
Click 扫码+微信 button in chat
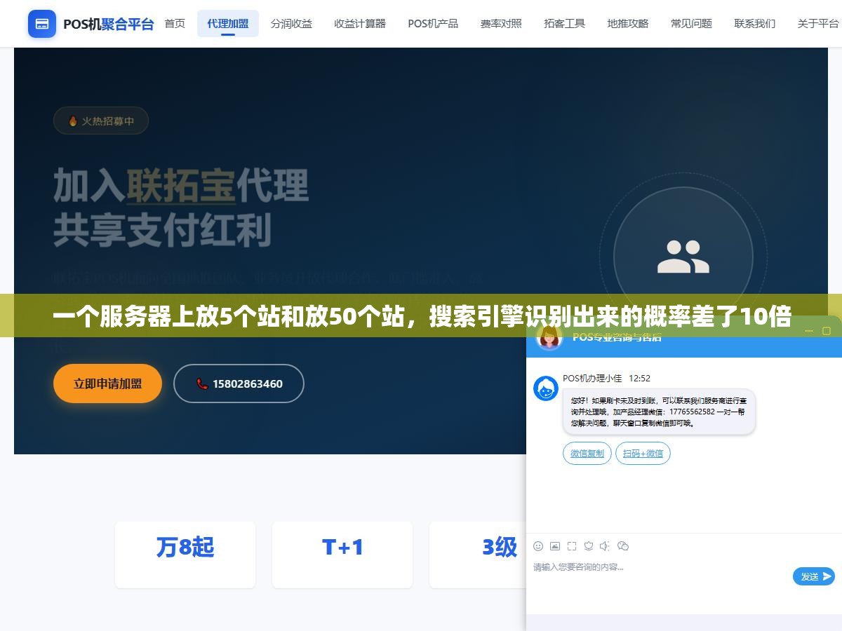coord(643,454)
